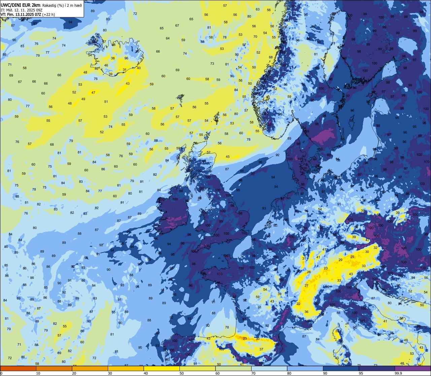Click the legend label "80" on the color scale
Viewport: 431px width, 376px height.
289,373
